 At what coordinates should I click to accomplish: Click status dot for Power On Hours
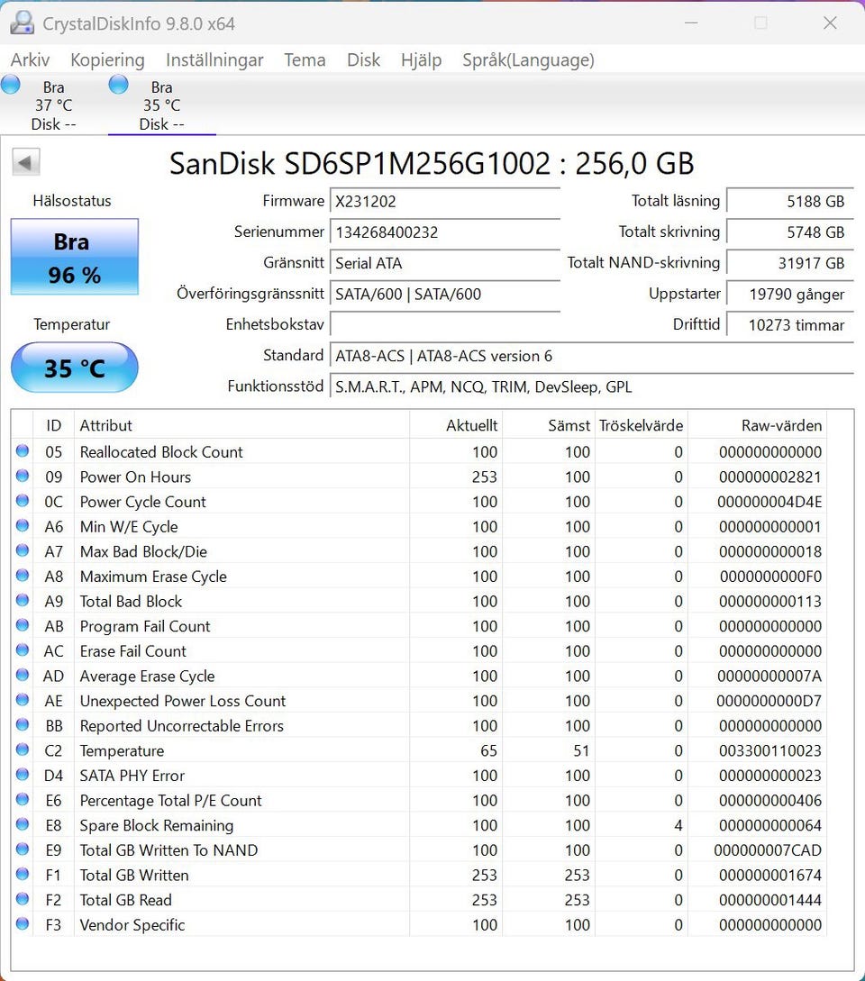tap(23, 476)
